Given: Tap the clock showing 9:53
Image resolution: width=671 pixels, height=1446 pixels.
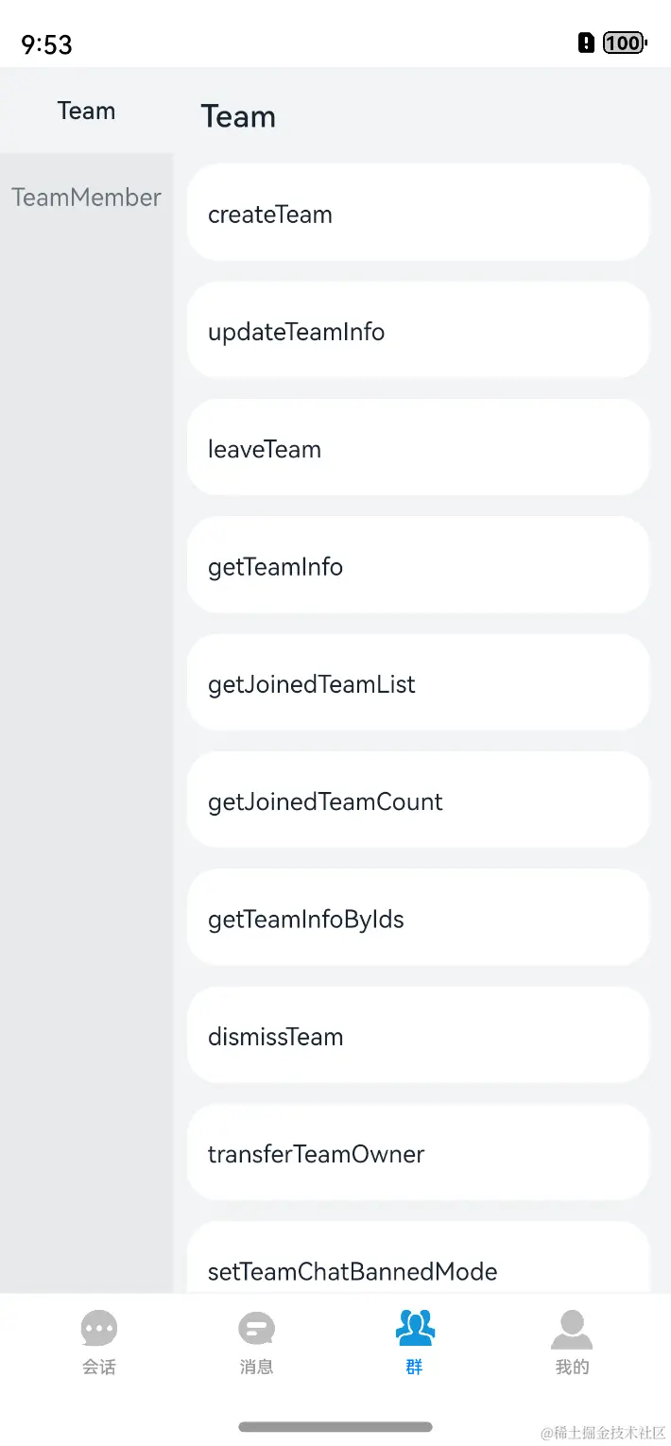Looking at the screenshot, I should [45, 43].
